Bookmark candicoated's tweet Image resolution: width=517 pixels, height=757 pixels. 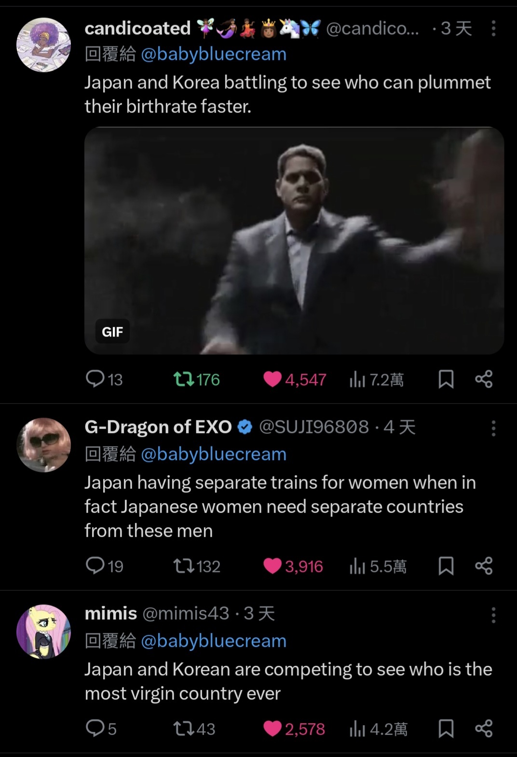coord(446,379)
